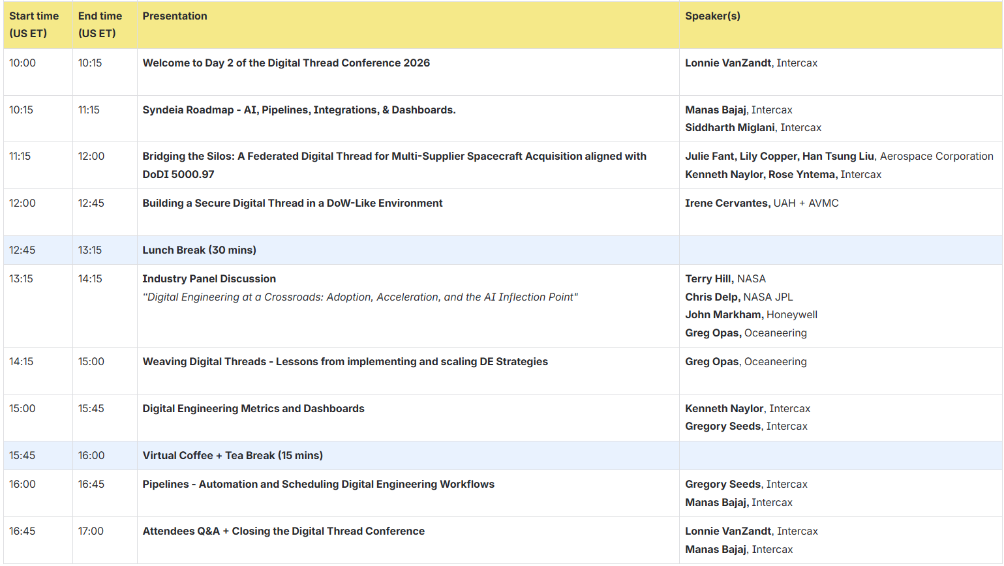Select the "Virtual Coffee + Tea Break (15 mins)" title
The image size is (1004, 566).
tap(233, 456)
